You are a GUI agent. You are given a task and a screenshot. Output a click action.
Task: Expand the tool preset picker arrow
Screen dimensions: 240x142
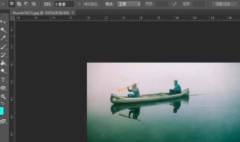click(x=3, y=4)
